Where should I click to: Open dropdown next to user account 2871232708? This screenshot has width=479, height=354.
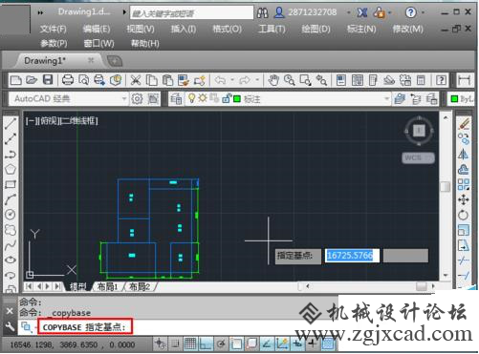(x=348, y=12)
